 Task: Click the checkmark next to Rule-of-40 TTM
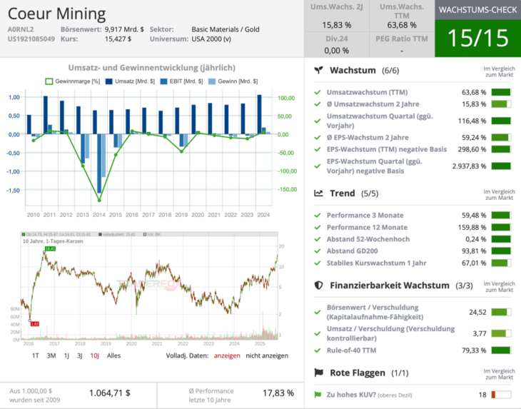pos(318,350)
